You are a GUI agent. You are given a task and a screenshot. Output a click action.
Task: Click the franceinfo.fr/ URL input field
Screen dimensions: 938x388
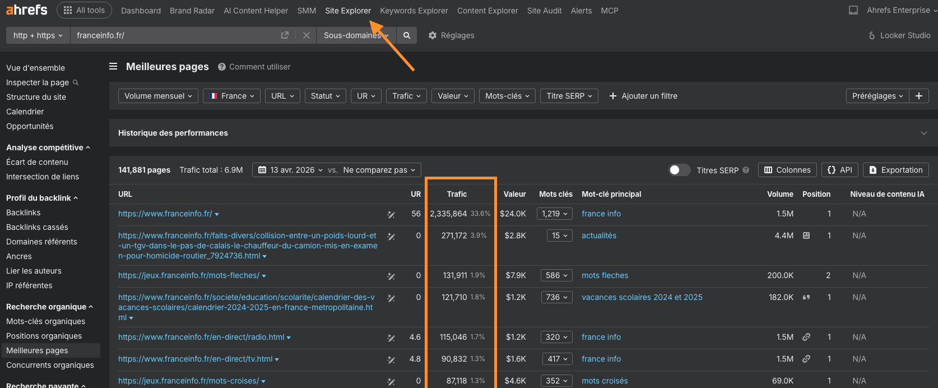point(175,35)
